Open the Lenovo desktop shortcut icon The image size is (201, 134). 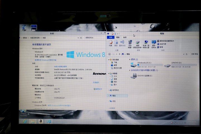[x=34, y=27]
